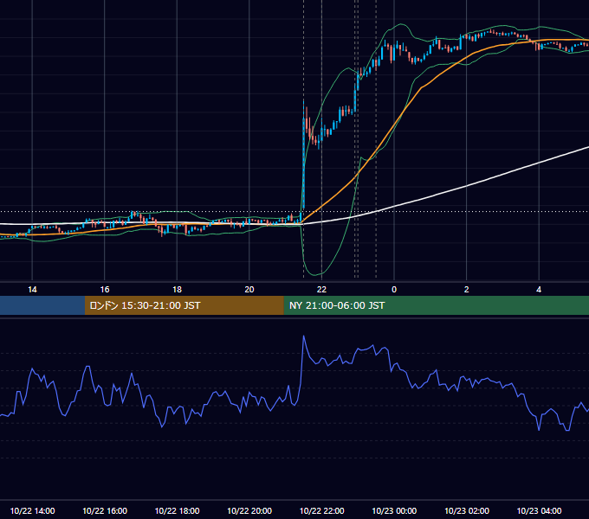Select the NY 21:00-06:00 JST session bar
Image resolution: width=589 pixels, height=519 pixels.
coord(436,305)
